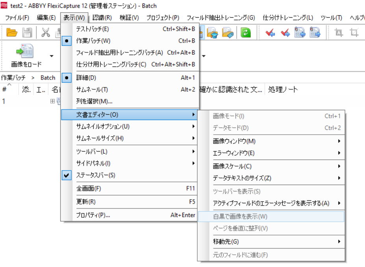This screenshot has height=267, width=365.
Task: Choose ページを垂直に整列(V) entry
Action: pyautogui.click(x=271, y=228)
